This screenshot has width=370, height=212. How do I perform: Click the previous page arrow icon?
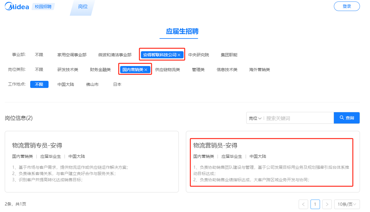[x=303, y=204]
